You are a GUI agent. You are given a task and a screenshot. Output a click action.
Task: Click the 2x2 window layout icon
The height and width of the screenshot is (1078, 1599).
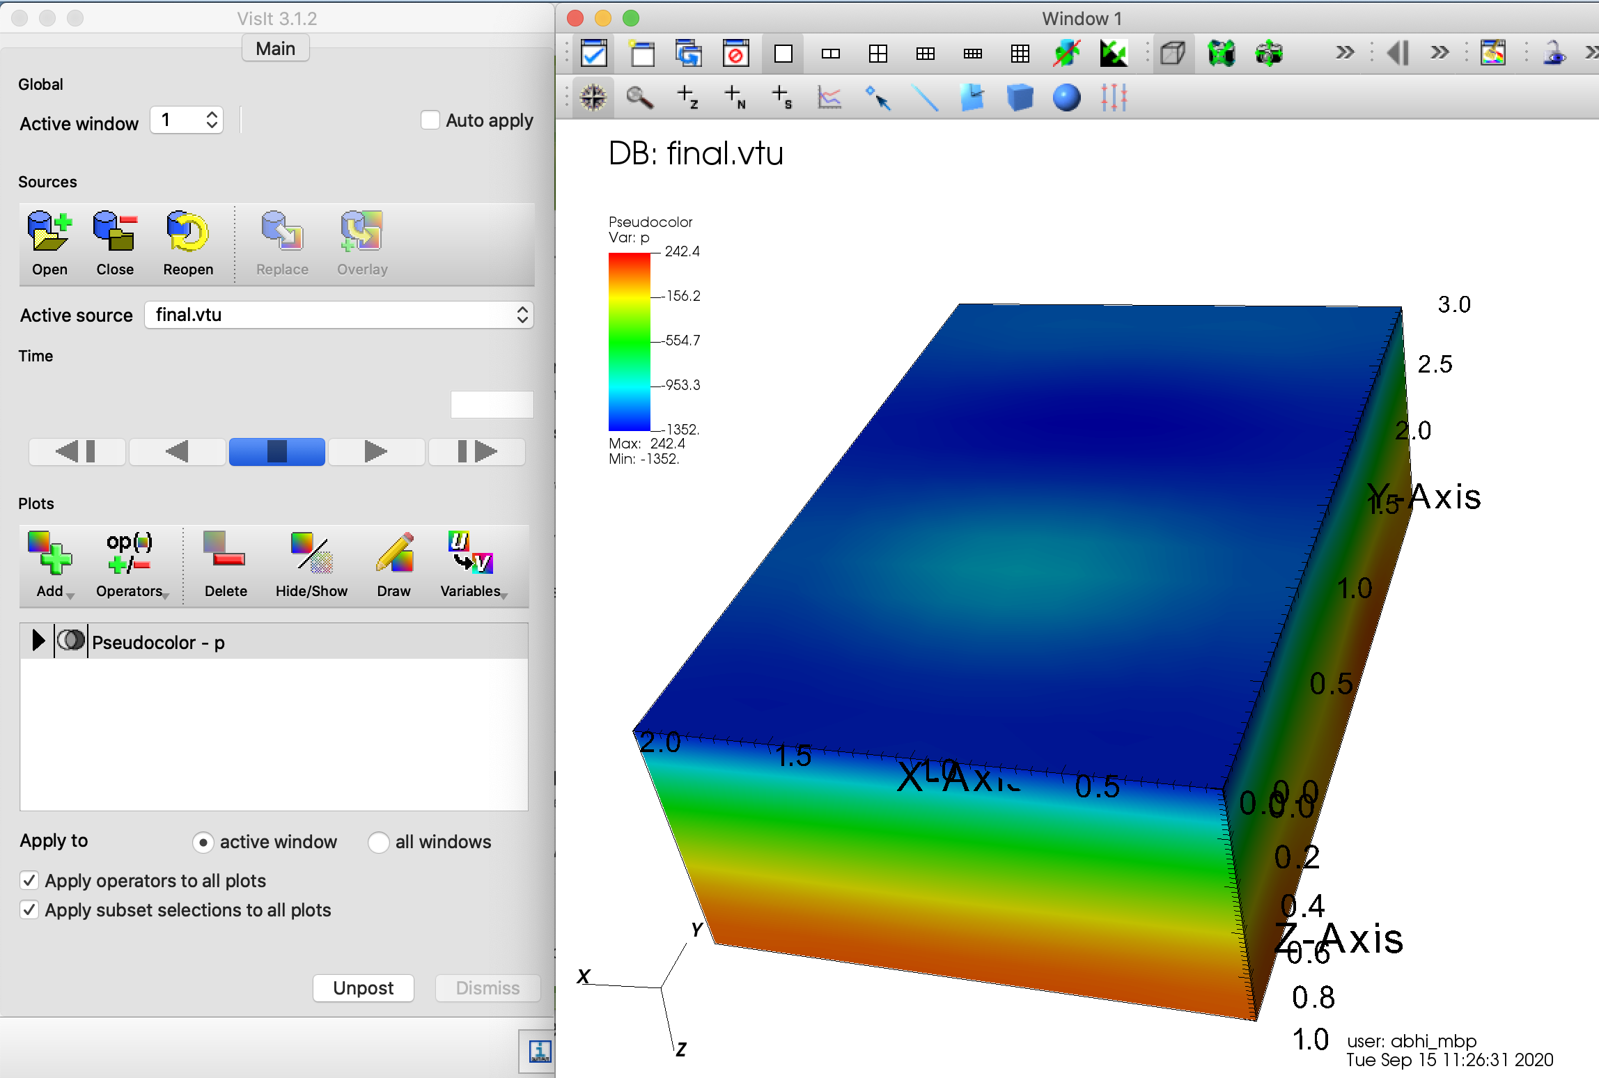(x=877, y=54)
